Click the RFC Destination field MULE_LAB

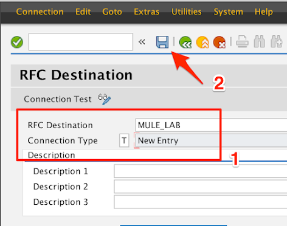pos(211,125)
